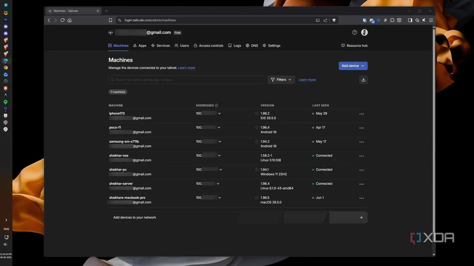Open the Tailscale help question mark icon
This screenshot has height=266, width=474.
355,33
